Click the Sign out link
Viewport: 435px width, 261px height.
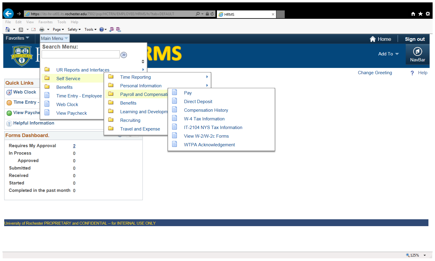(x=415, y=39)
